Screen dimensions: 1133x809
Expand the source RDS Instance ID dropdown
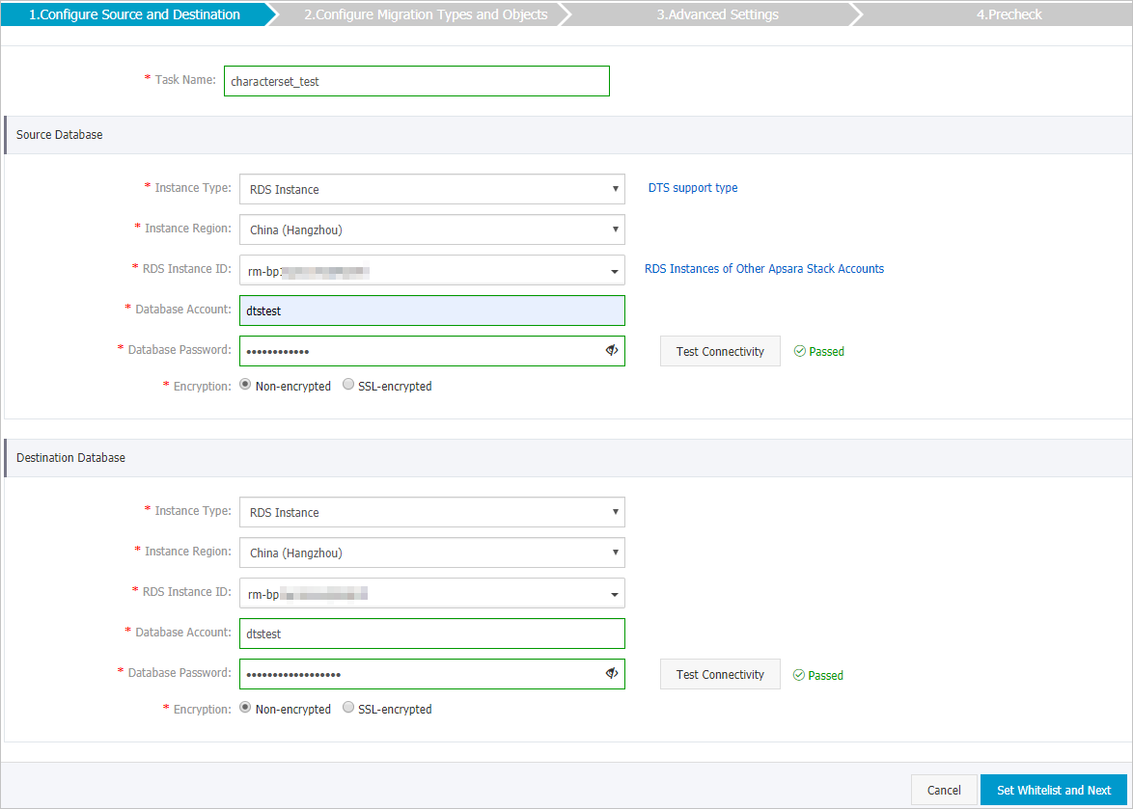[x=615, y=270]
